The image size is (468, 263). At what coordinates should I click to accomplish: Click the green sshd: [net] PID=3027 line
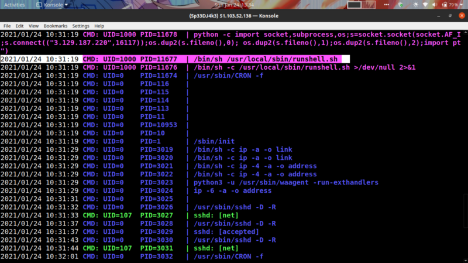pos(119,216)
